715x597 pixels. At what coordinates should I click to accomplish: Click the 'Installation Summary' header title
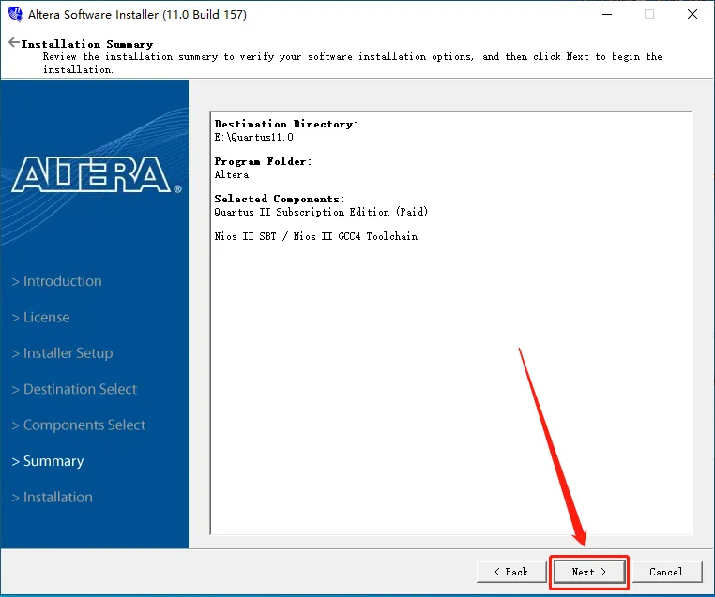click(x=87, y=44)
